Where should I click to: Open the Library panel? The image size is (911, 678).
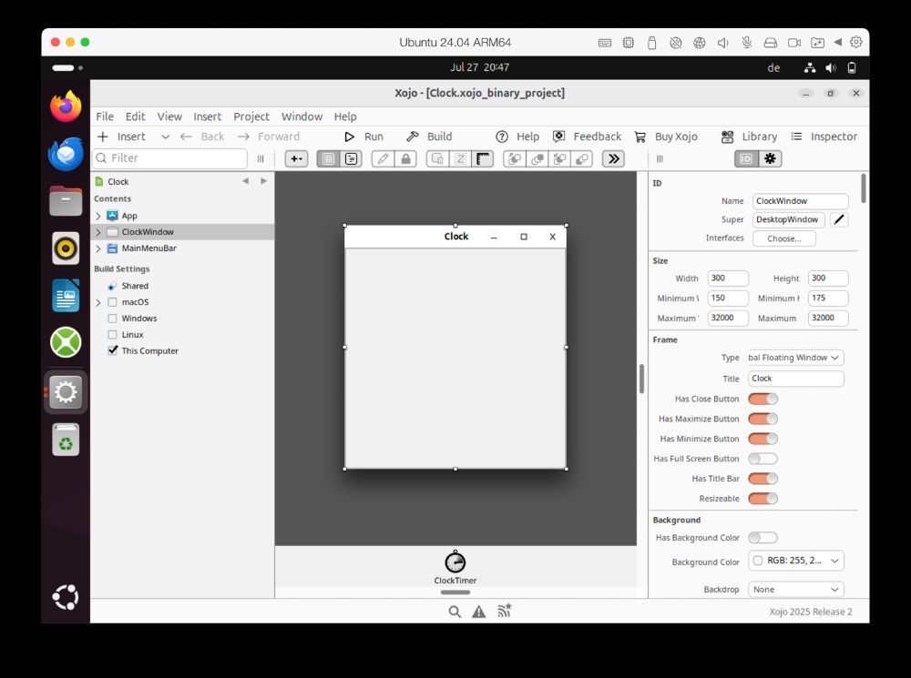(x=749, y=137)
